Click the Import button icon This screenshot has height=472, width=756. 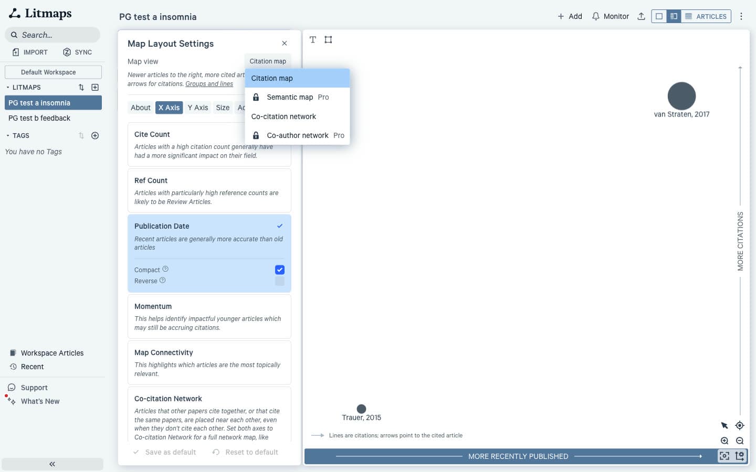(x=16, y=52)
